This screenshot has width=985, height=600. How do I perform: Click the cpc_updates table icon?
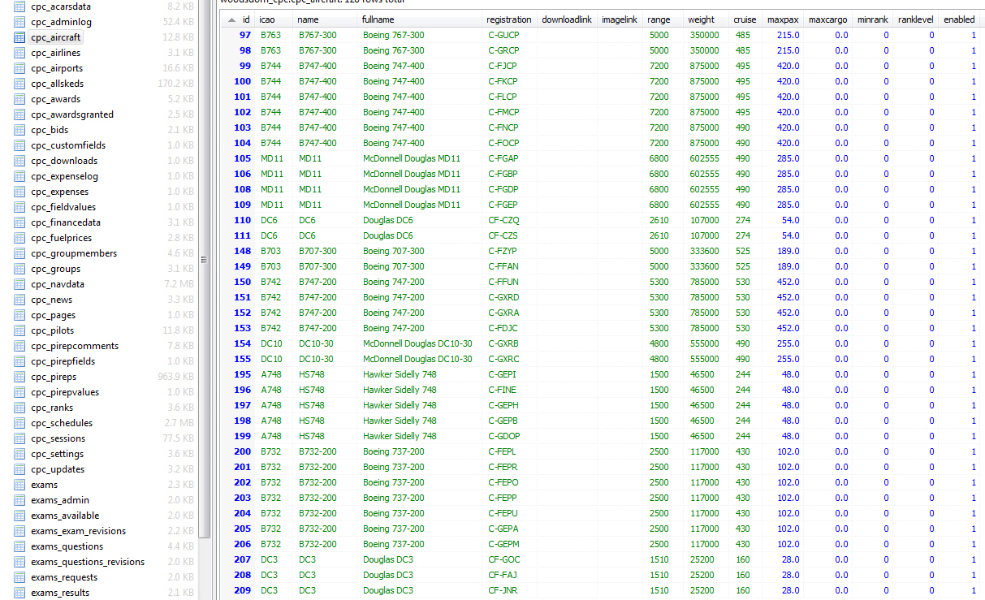[x=20, y=469]
